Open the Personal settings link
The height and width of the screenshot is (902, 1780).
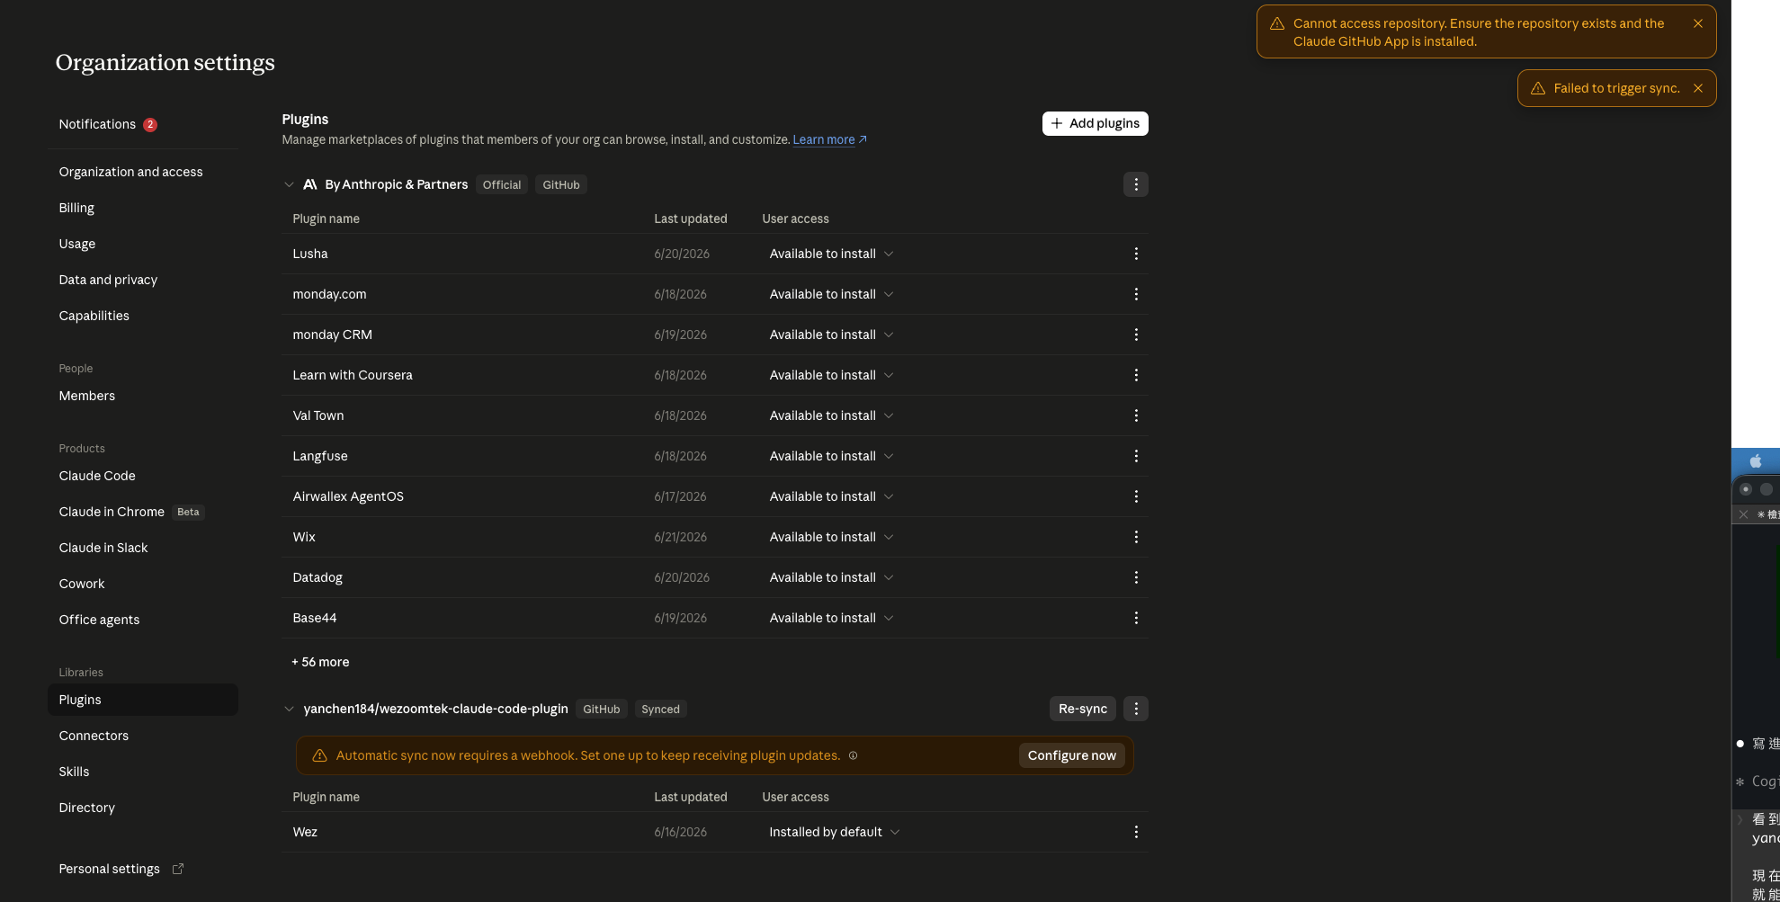point(110,869)
